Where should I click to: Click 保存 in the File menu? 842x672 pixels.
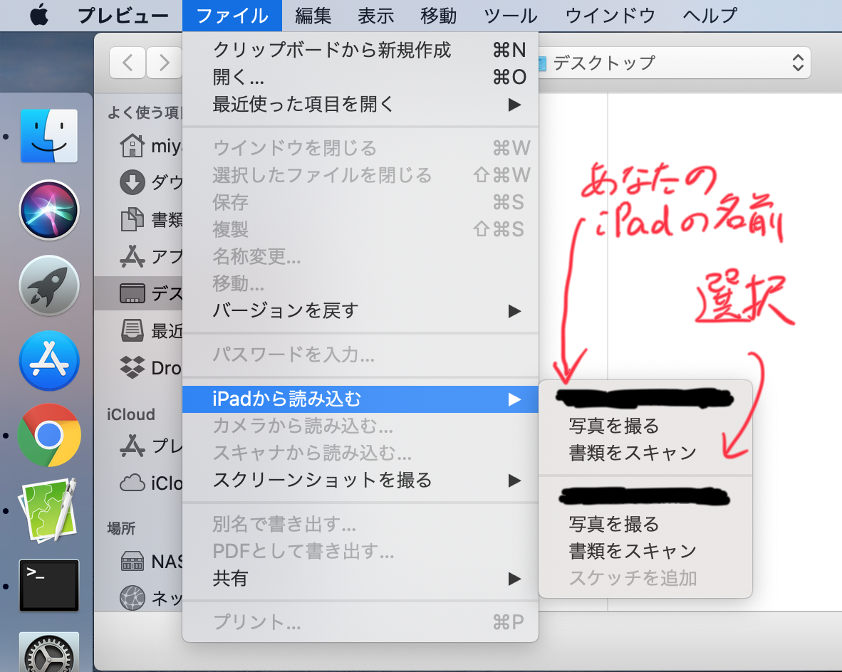360,202
